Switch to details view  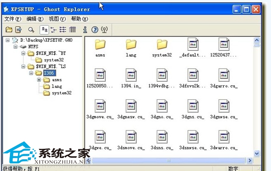72,30
